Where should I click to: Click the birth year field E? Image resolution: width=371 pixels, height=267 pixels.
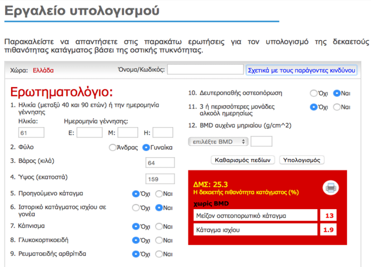coord(89,132)
